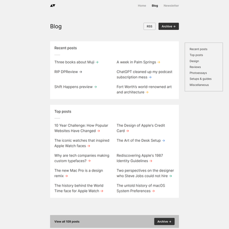
Task: Open the Home menu item
Action: click(x=142, y=6)
